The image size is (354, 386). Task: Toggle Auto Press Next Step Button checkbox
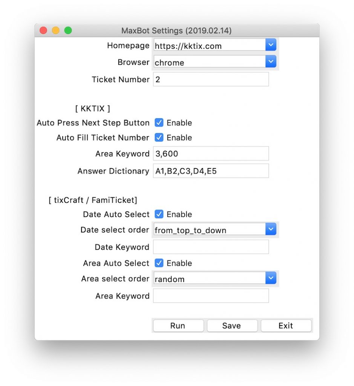point(159,123)
